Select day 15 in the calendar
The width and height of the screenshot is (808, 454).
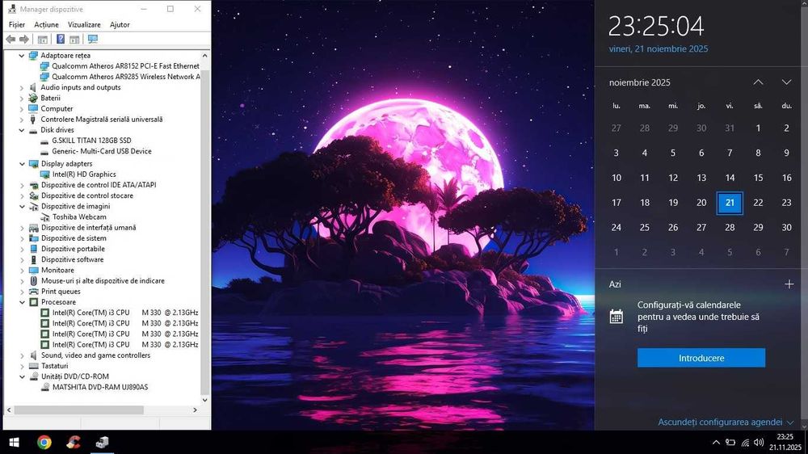(x=758, y=178)
